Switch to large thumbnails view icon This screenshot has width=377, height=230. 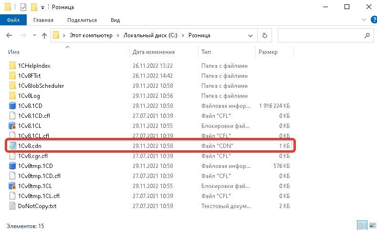[372, 225]
